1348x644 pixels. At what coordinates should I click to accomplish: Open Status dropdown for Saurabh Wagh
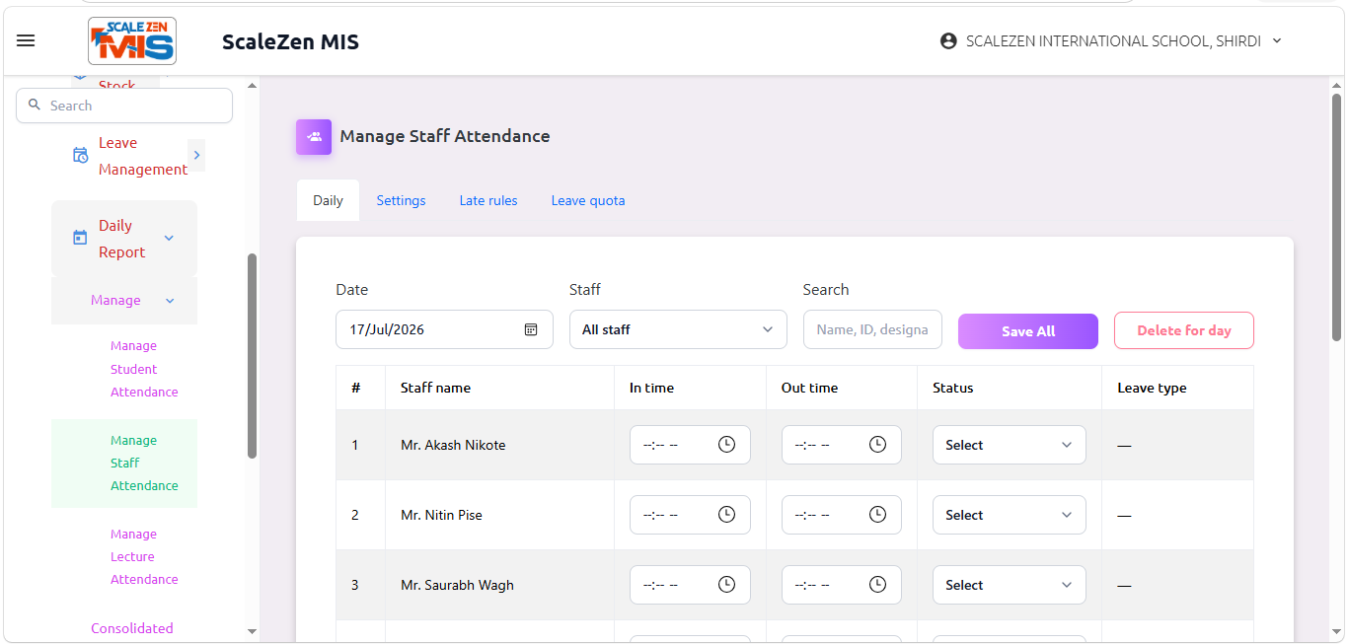click(x=1009, y=585)
